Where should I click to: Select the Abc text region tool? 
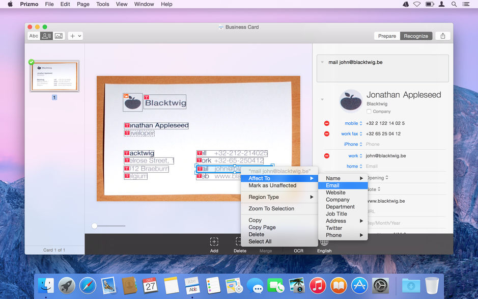tap(34, 36)
